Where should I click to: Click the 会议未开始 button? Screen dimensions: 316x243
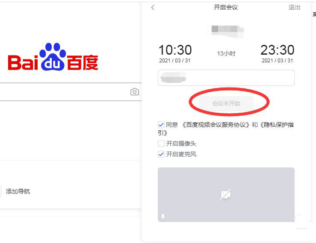[226, 103]
